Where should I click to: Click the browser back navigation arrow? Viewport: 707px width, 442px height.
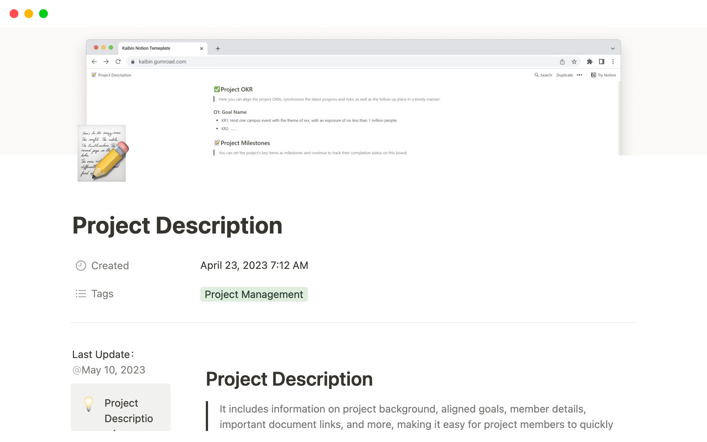[x=94, y=61]
